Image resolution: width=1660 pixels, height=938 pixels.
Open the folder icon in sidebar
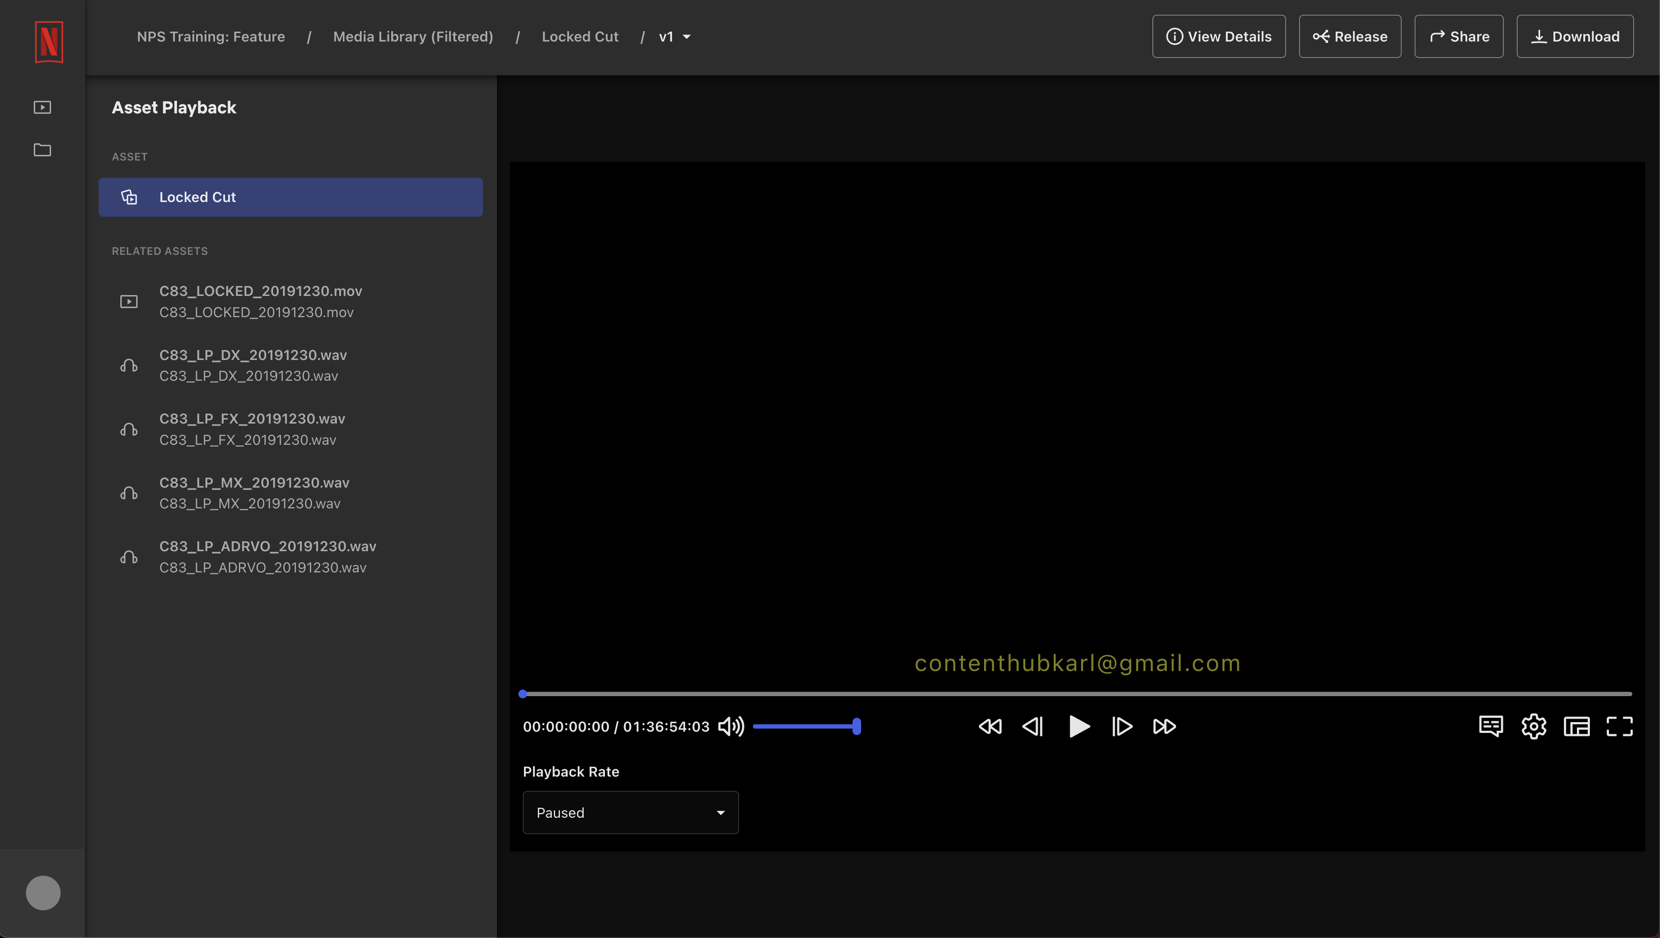pyautogui.click(x=42, y=149)
